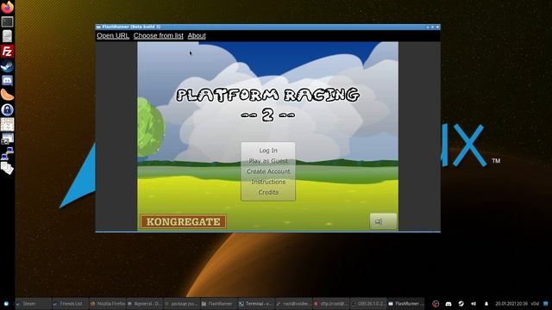Open the Instructions screen
The height and width of the screenshot is (310, 552).
tap(268, 182)
